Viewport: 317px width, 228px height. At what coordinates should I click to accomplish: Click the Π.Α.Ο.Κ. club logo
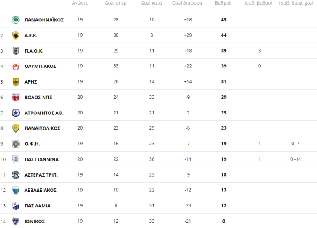tap(16, 51)
